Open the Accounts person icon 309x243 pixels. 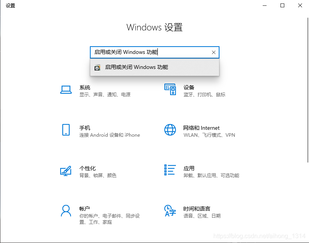pos(66,211)
